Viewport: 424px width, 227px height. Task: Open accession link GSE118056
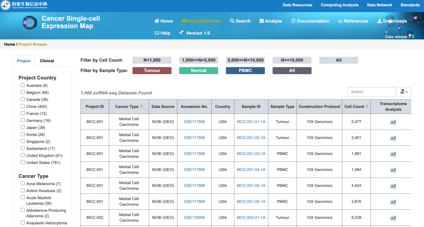194,218
